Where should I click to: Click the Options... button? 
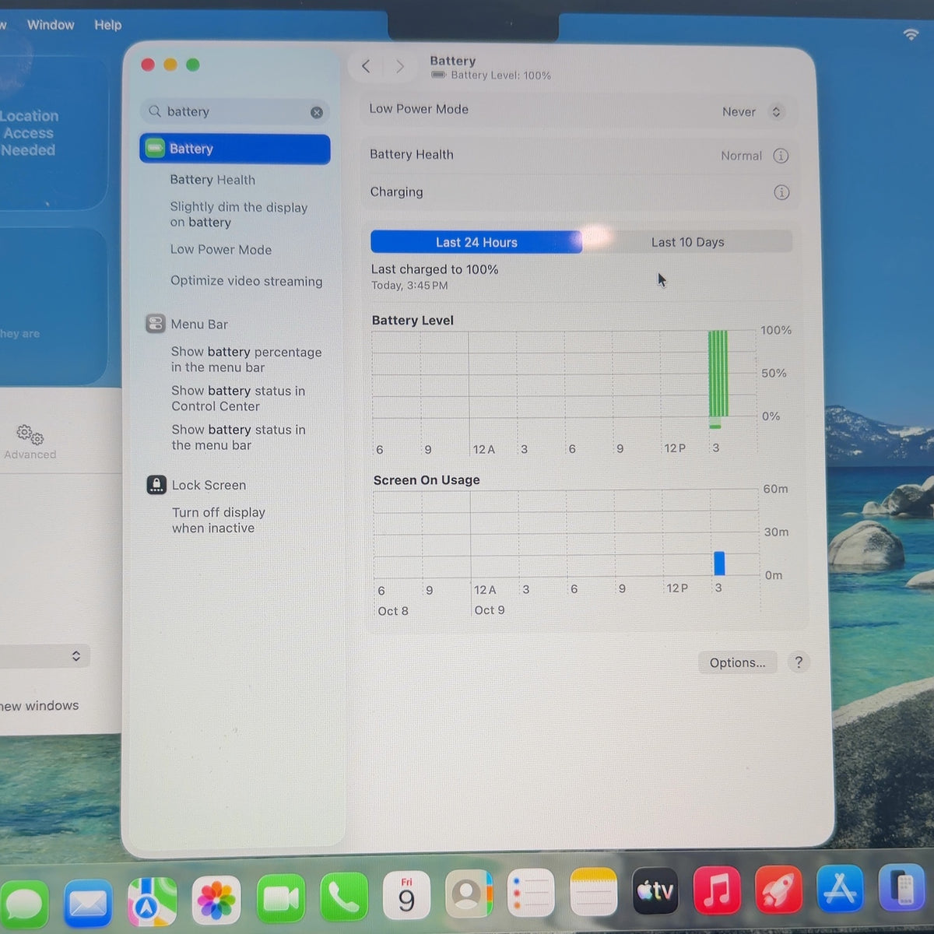coord(738,662)
